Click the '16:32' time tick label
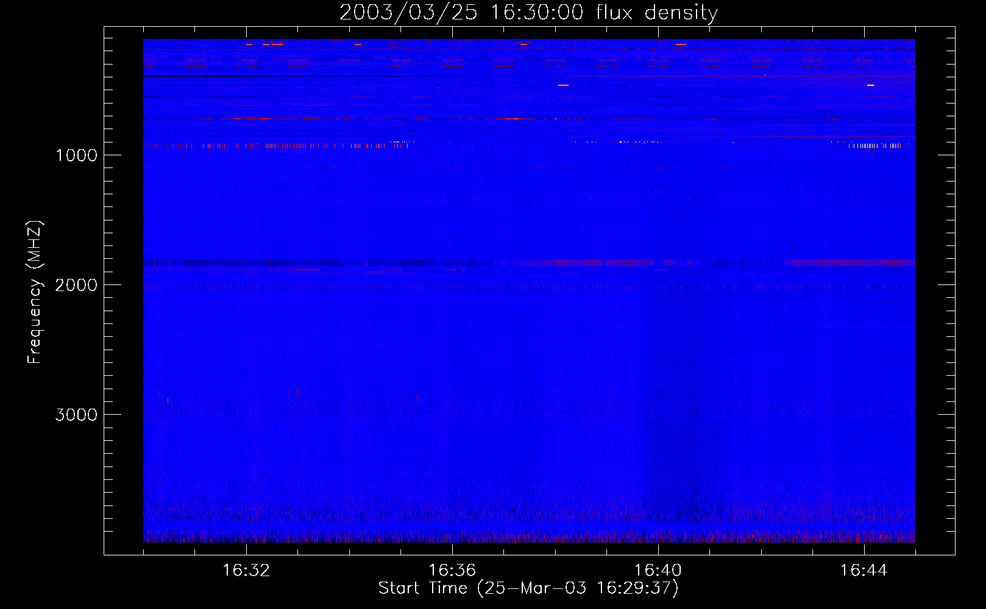The height and width of the screenshot is (609, 986). (x=246, y=571)
